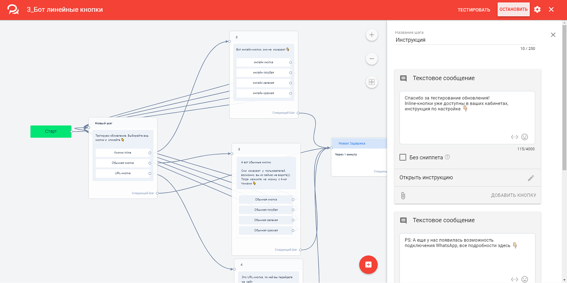
Task: Attach a file with paperclip icon
Action: click(x=403, y=195)
